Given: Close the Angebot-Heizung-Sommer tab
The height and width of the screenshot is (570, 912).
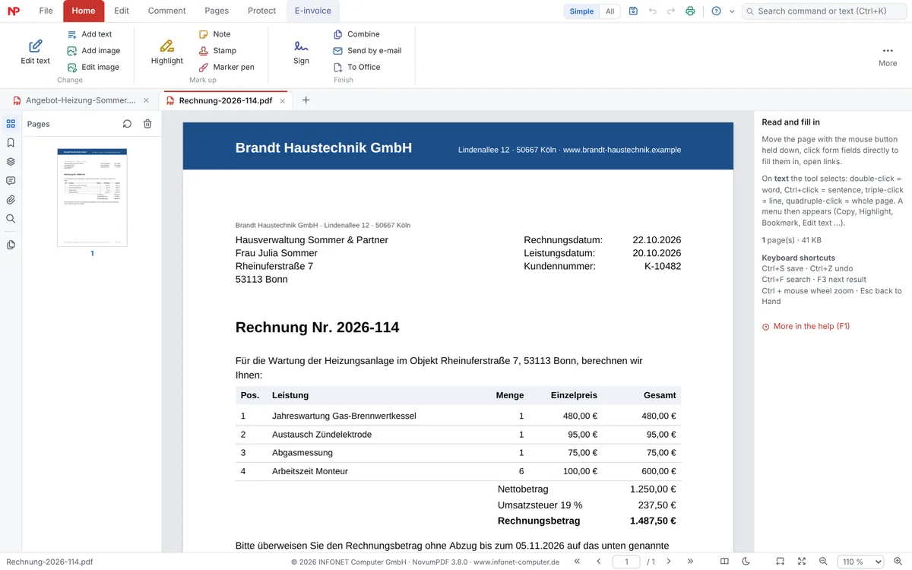Looking at the screenshot, I should (x=146, y=100).
